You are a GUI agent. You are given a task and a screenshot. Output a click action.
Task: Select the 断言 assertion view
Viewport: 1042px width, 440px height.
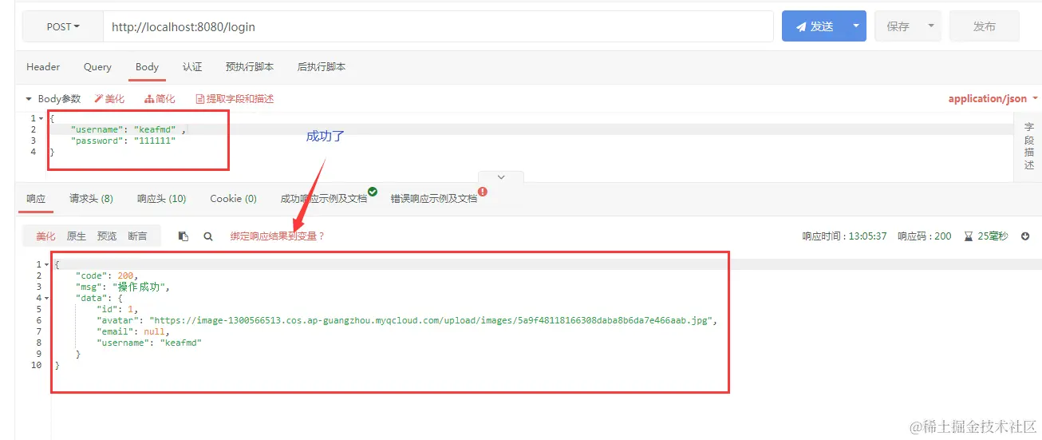coord(137,236)
